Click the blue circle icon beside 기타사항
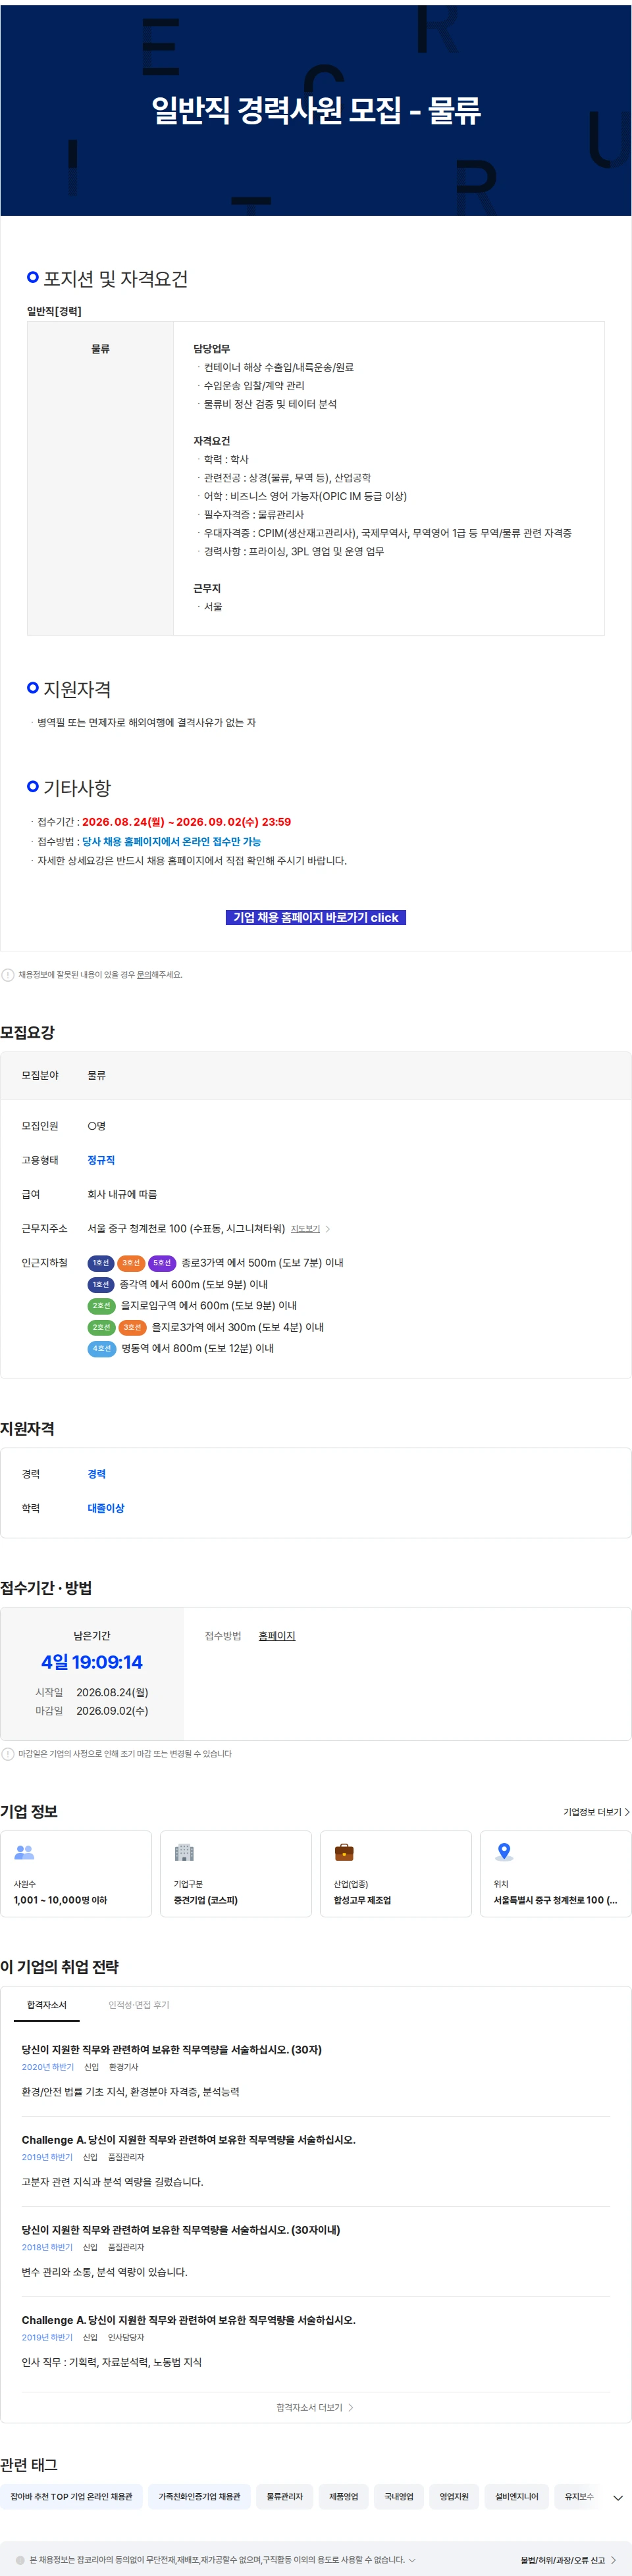 33,787
